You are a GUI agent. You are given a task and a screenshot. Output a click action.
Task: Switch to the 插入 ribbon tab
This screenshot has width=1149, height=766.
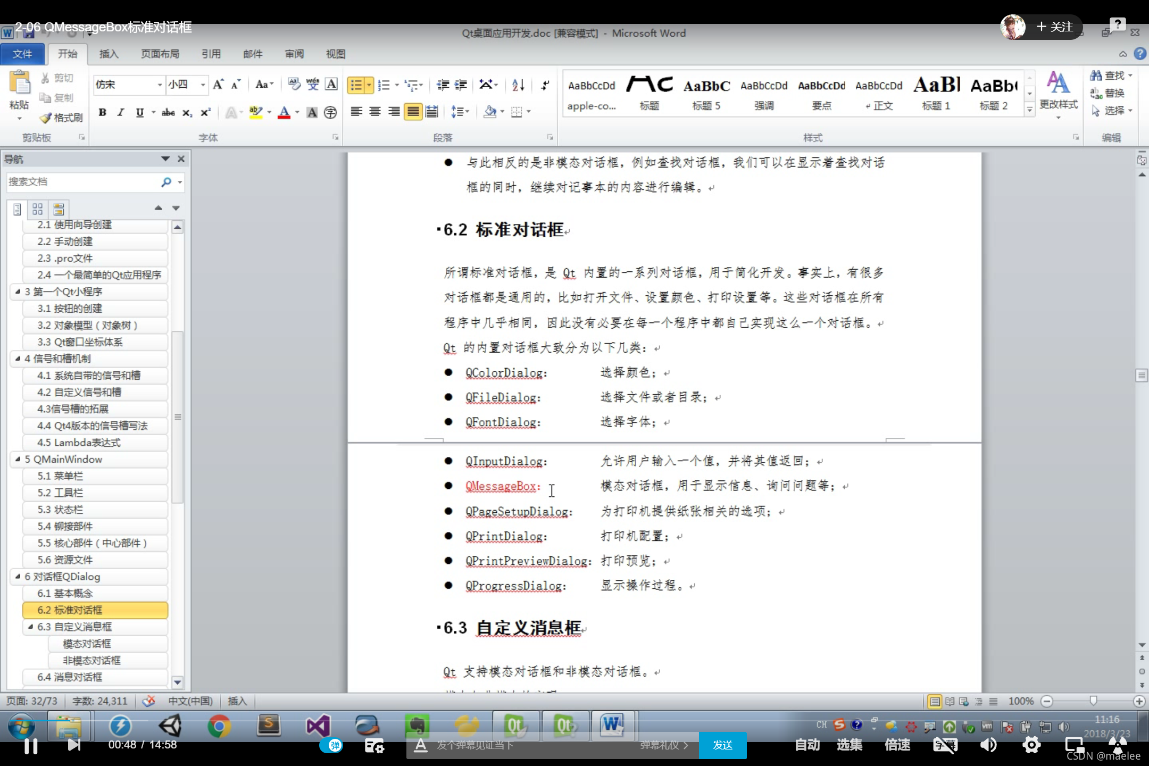tap(109, 54)
